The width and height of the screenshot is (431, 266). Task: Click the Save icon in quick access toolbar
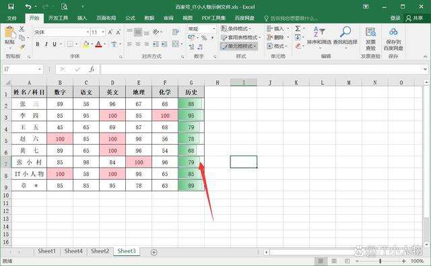pos(11,6)
